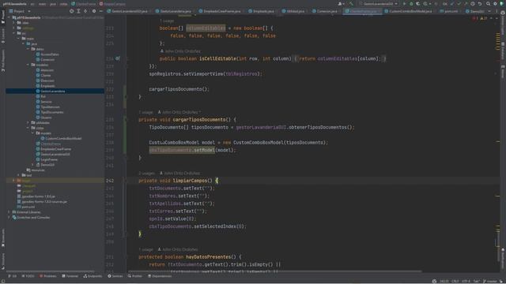Switch to GestorLavanderiaGUI.java tab

click(127, 11)
